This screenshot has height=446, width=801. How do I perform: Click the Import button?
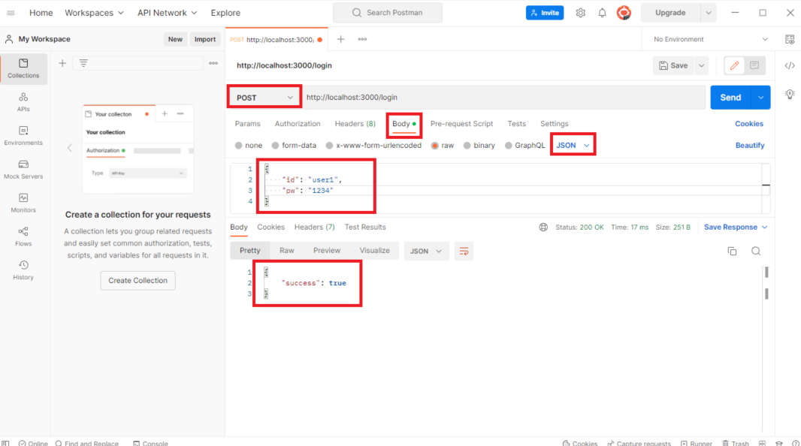205,39
